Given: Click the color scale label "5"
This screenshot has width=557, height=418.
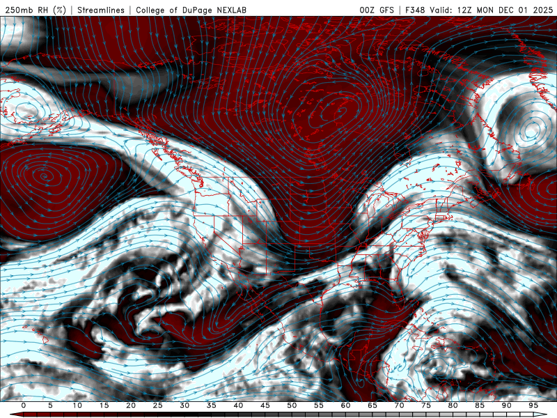Looking at the screenshot, I should (x=50, y=405).
